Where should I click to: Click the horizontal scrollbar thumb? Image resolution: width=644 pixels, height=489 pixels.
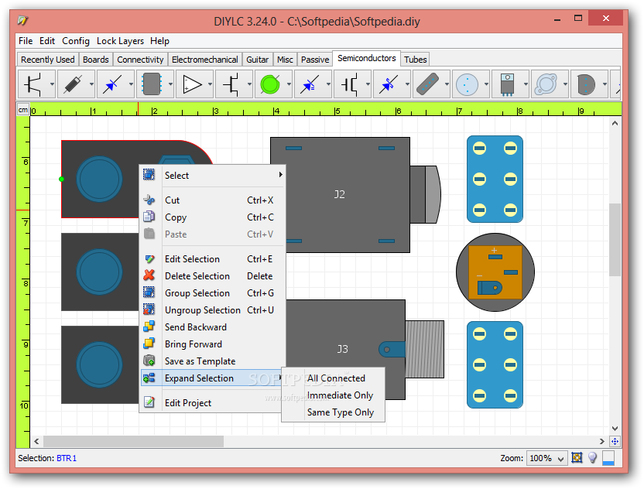133,441
